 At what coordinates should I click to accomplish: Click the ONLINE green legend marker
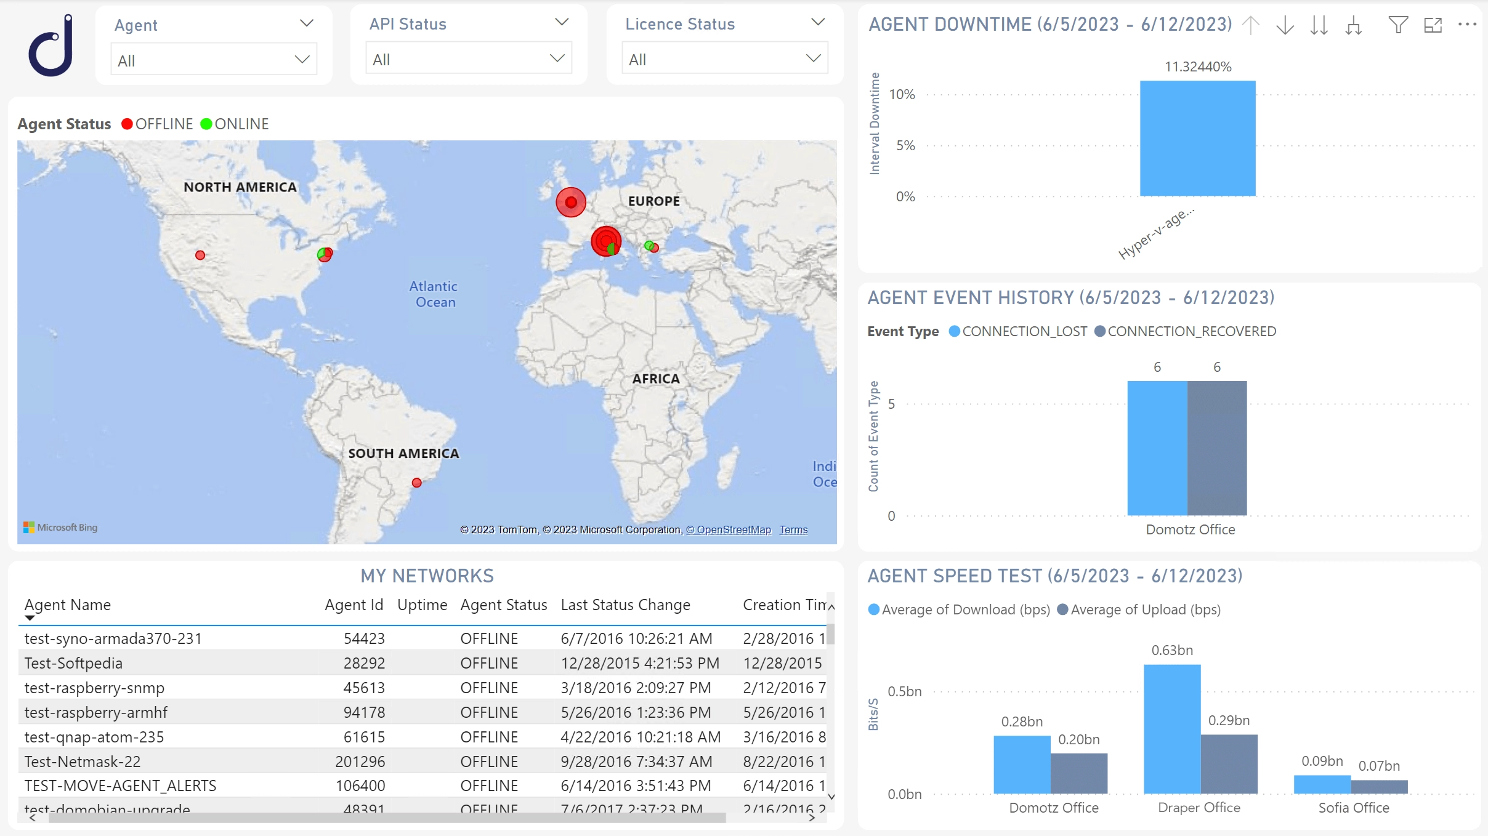click(206, 124)
